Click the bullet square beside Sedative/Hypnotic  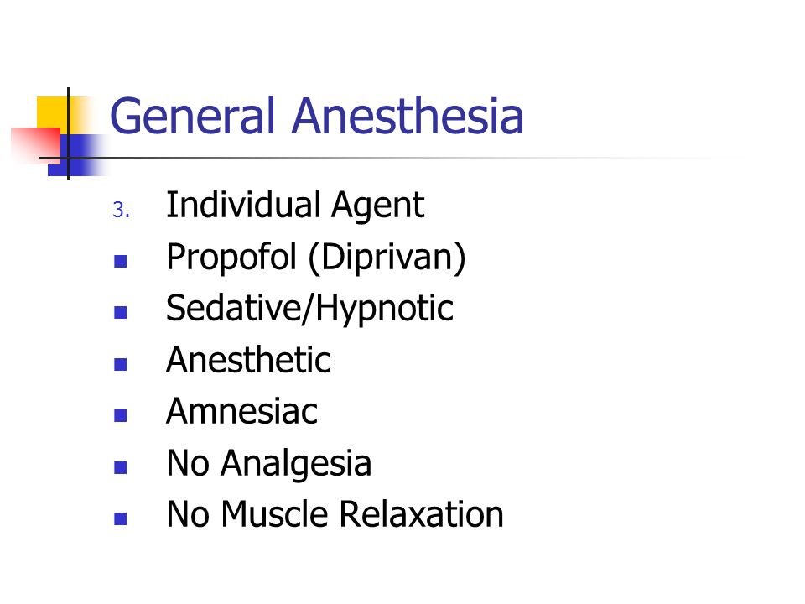coord(120,312)
